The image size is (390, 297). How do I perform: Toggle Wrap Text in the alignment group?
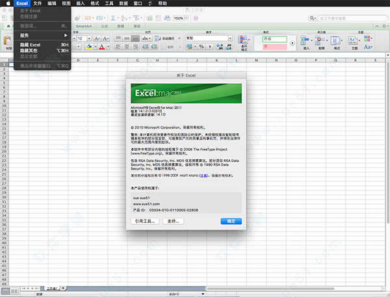pyautogui.click(x=164, y=38)
